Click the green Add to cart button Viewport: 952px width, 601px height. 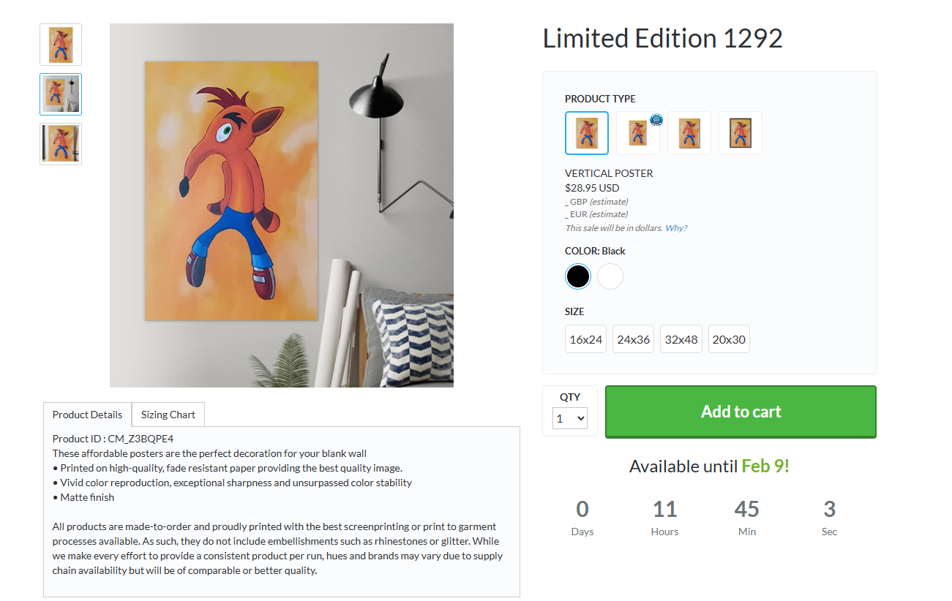tap(741, 412)
